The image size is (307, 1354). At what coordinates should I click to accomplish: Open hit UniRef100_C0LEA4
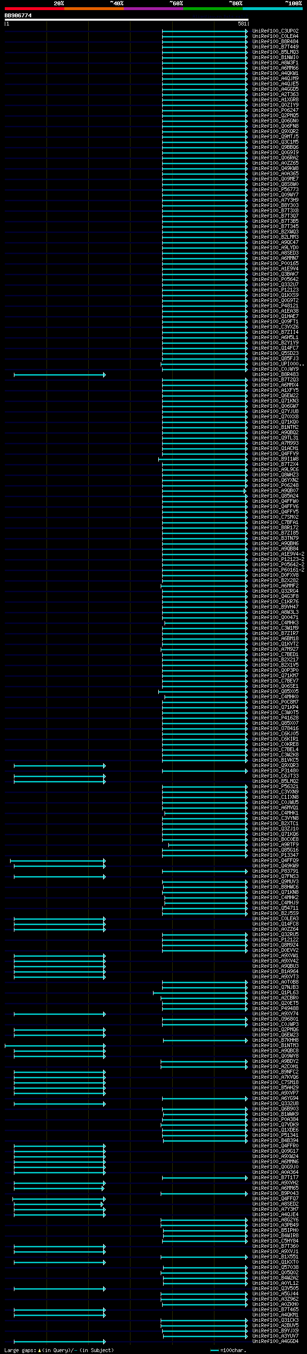[x=275, y=37]
